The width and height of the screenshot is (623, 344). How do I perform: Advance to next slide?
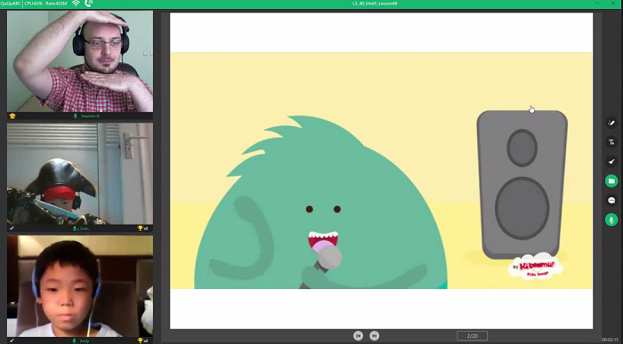coord(375,336)
